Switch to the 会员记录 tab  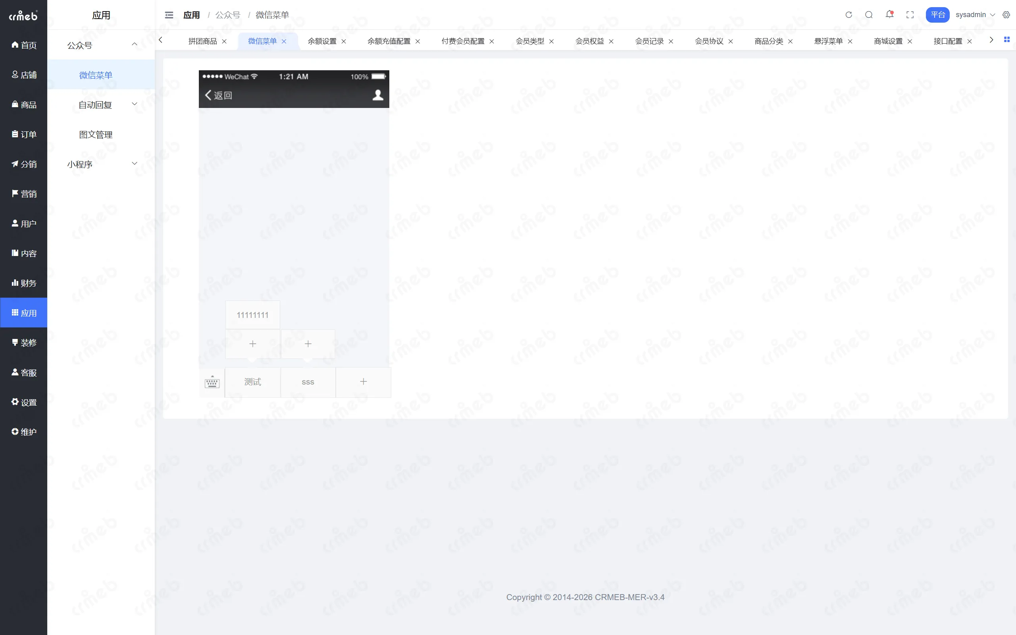pyautogui.click(x=649, y=41)
